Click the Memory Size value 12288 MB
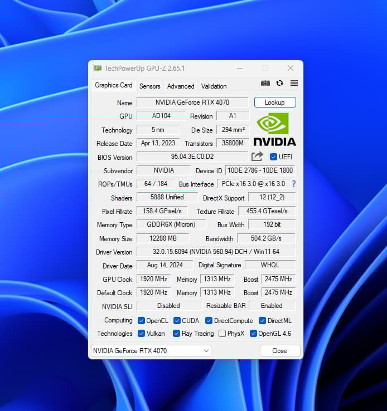387x411 pixels. coord(163,238)
